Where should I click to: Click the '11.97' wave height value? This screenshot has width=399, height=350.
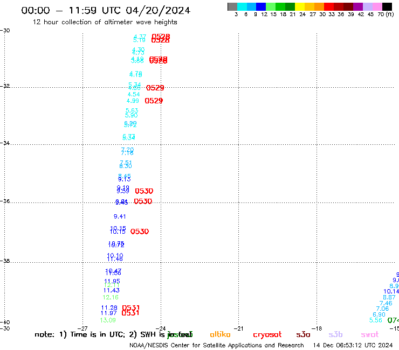pyautogui.click(x=109, y=313)
